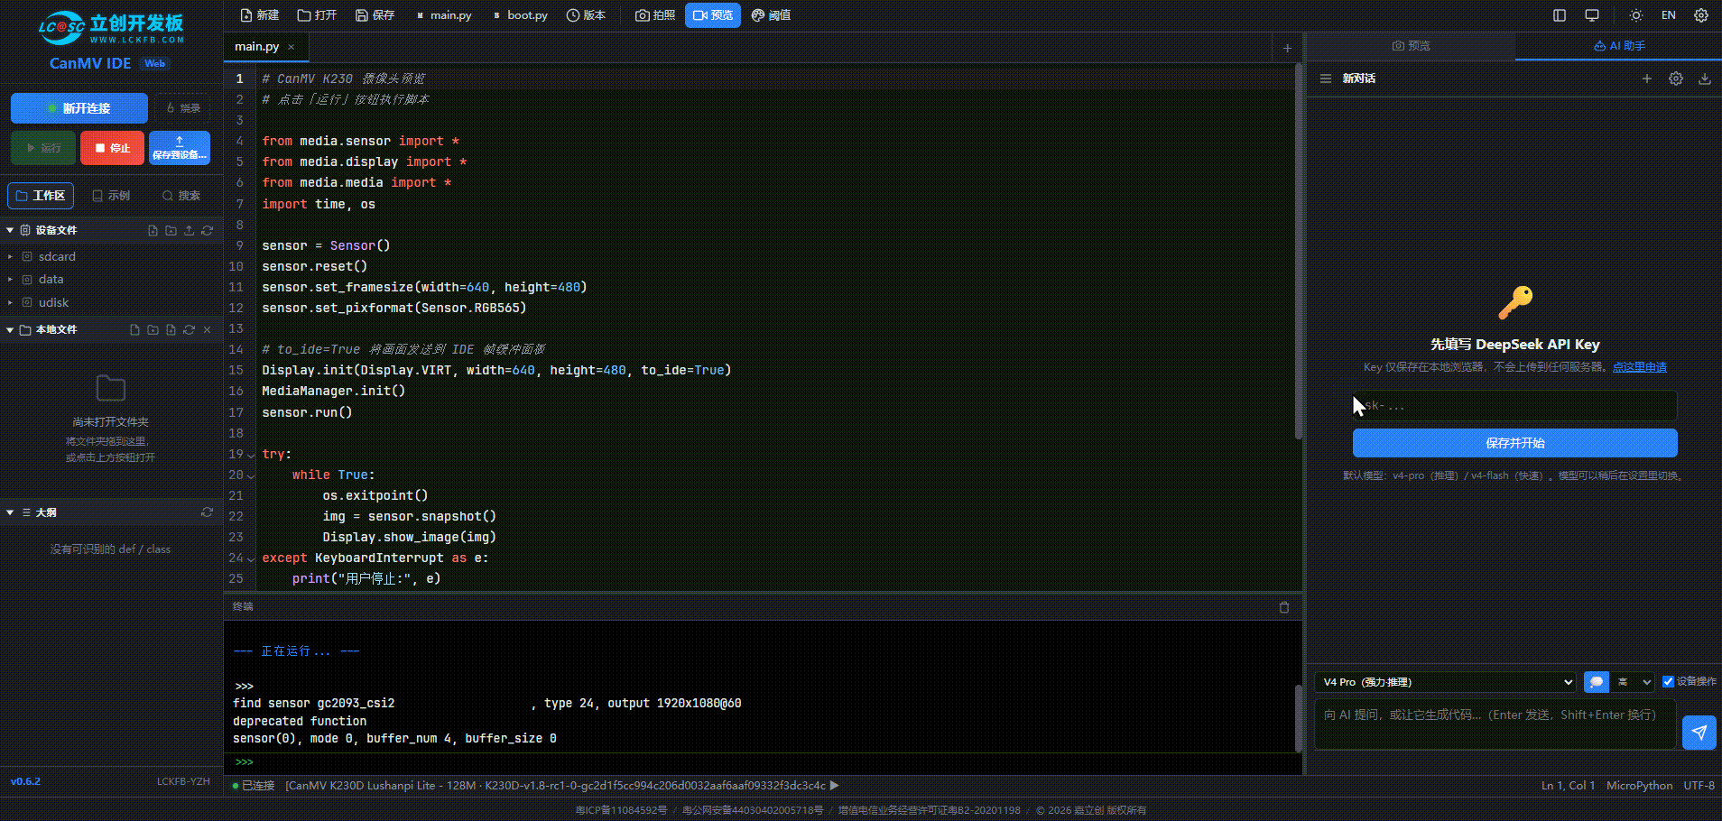Open the 阈值 threshold palette tool
1722x821 pixels.
coord(771,15)
